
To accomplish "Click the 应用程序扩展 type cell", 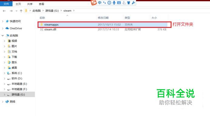I will coord(133,29).
